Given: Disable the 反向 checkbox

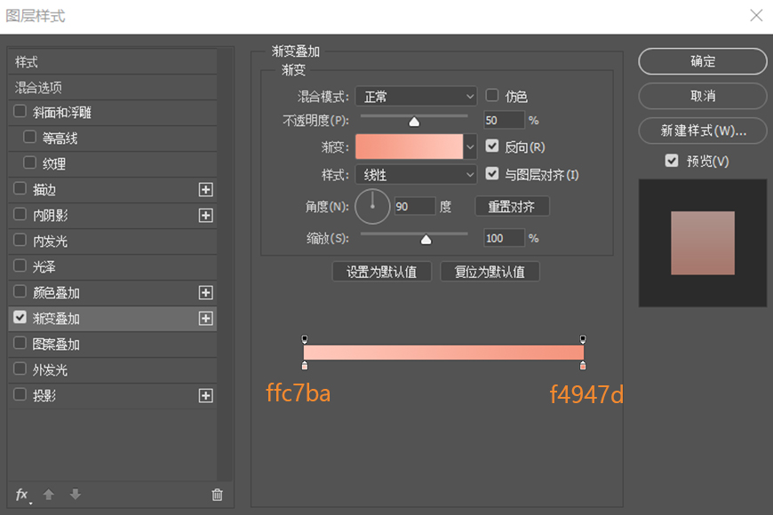Looking at the screenshot, I should [492, 146].
